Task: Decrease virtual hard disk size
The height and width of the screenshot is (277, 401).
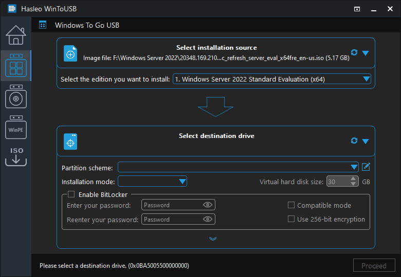Action: [353, 184]
